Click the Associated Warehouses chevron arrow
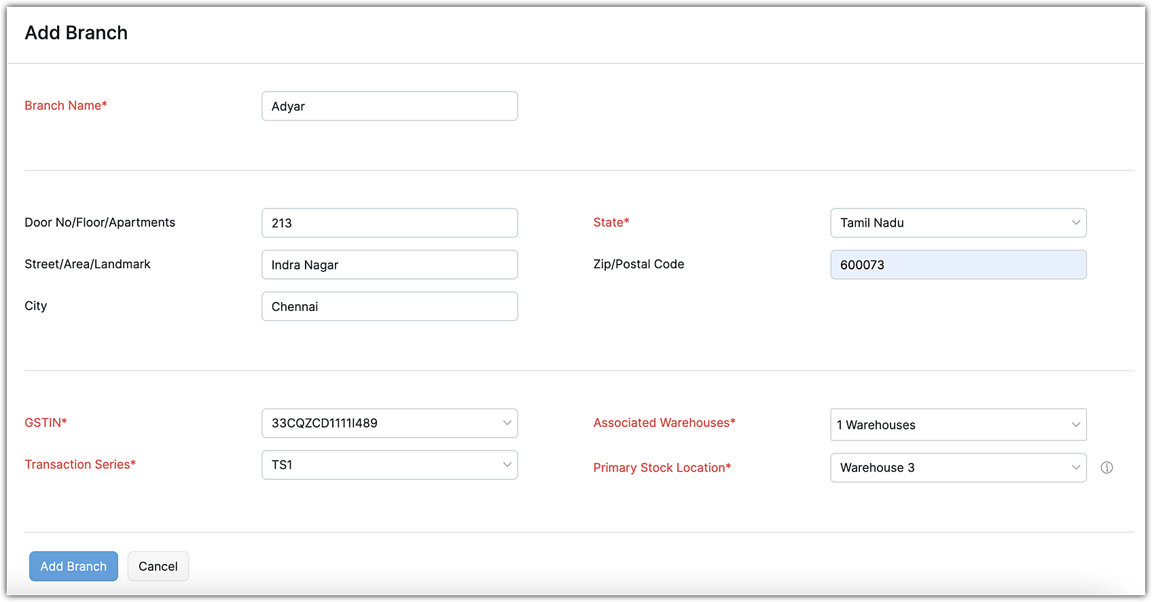This screenshot has height=602, width=1152. (1076, 425)
